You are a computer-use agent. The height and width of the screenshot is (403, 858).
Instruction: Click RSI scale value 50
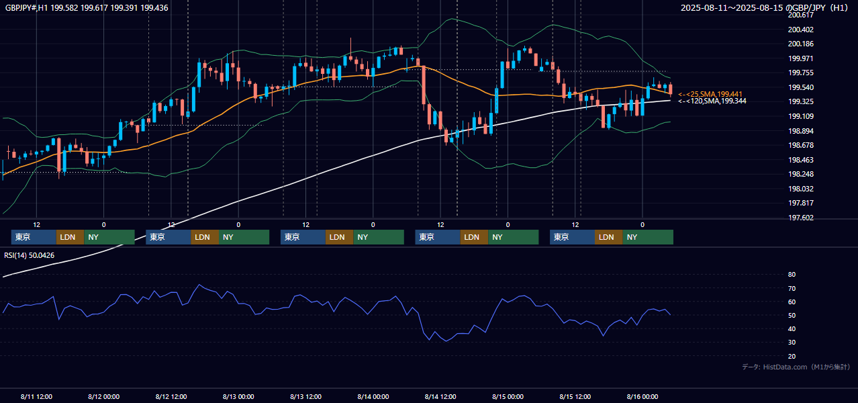pos(792,315)
